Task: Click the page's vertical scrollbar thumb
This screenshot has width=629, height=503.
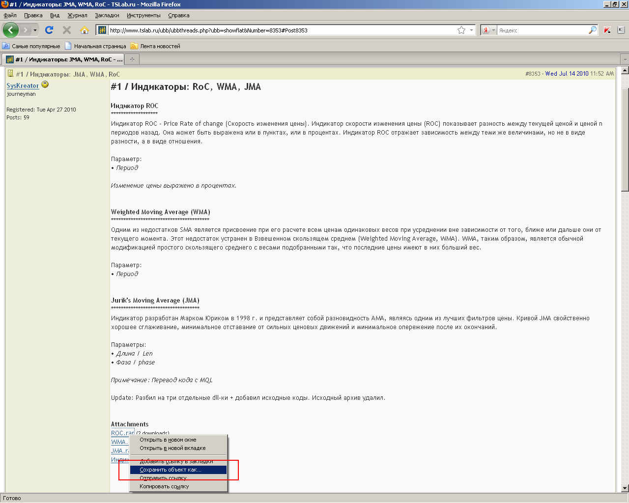Action: [x=625, y=139]
